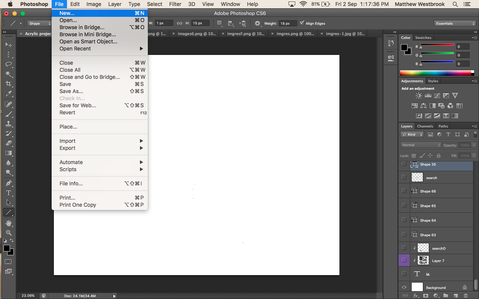Viewport: 479px width, 299px height.
Task: Toggle Quick Mask mode icon
Action: point(9,262)
